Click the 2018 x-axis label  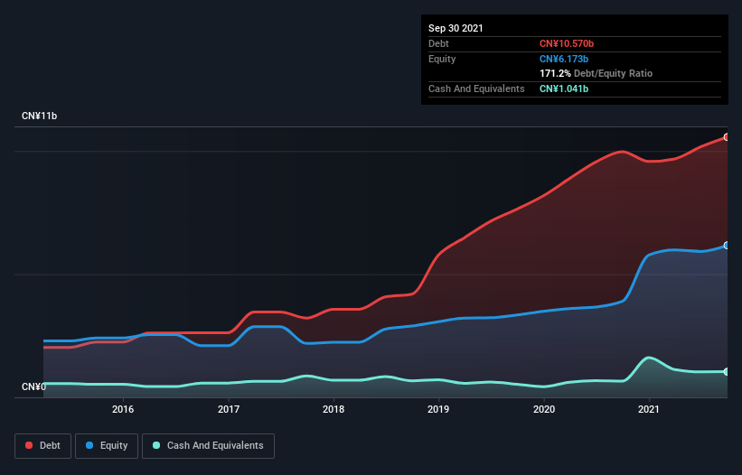[333, 409]
